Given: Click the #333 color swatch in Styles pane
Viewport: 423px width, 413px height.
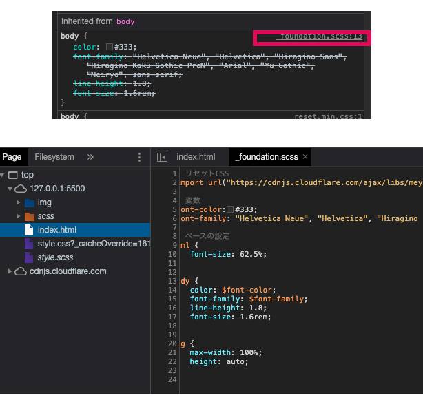Looking at the screenshot, I should [x=110, y=47].
